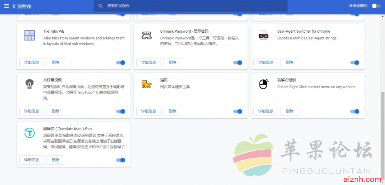Click the 猫抓 title text

[x=164, y=80]
